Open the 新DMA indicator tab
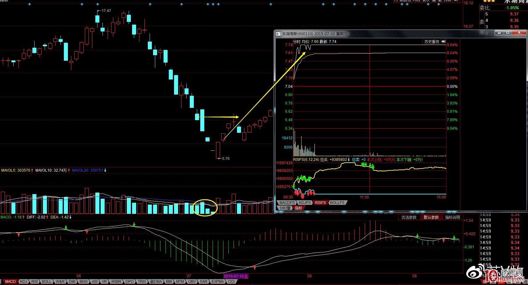 (x=156, y=282)
